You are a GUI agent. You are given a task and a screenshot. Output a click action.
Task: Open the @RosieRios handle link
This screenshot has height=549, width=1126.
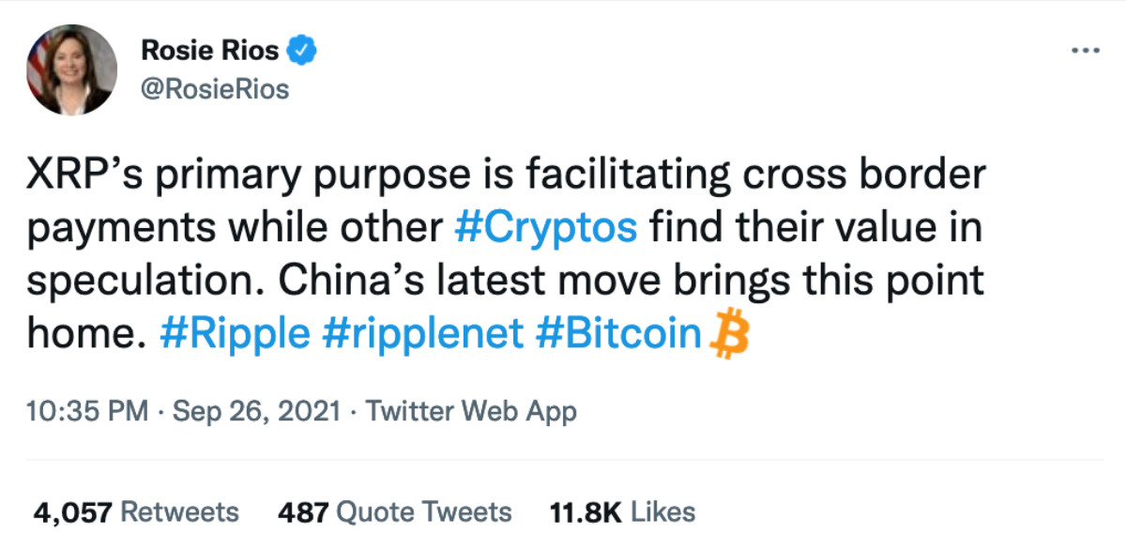(x=214, y=89)
